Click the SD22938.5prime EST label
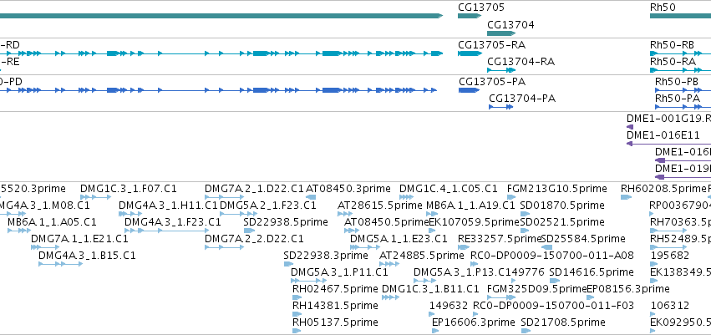711x335 pixels. click(286, 222)
